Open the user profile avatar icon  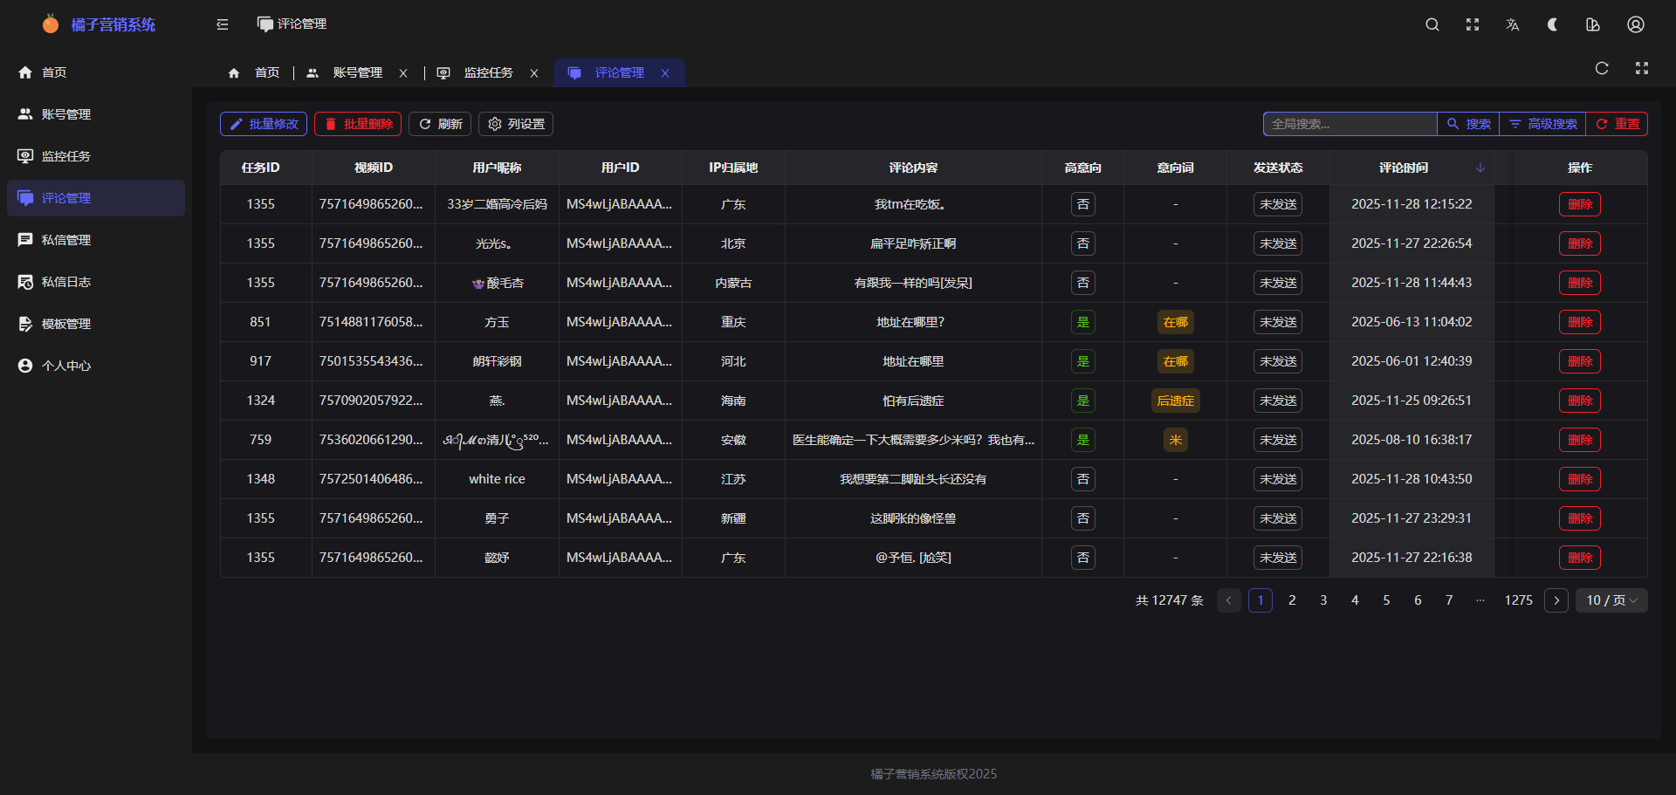click(1636, 24)
